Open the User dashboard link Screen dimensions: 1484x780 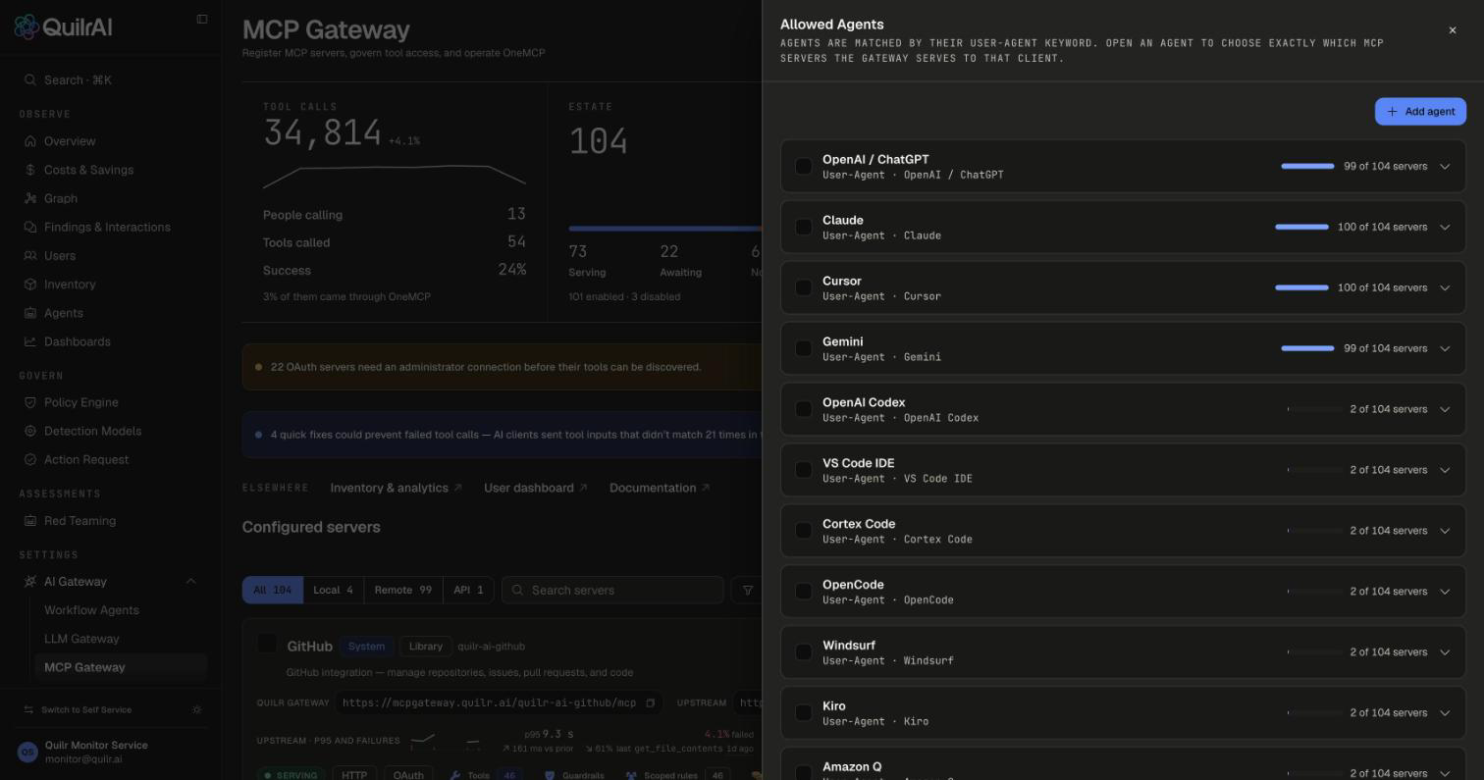pyautogui.click(x=535, y=488)
